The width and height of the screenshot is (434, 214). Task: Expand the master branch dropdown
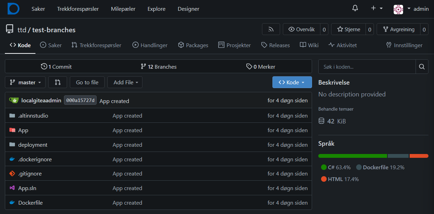point(25,83)
